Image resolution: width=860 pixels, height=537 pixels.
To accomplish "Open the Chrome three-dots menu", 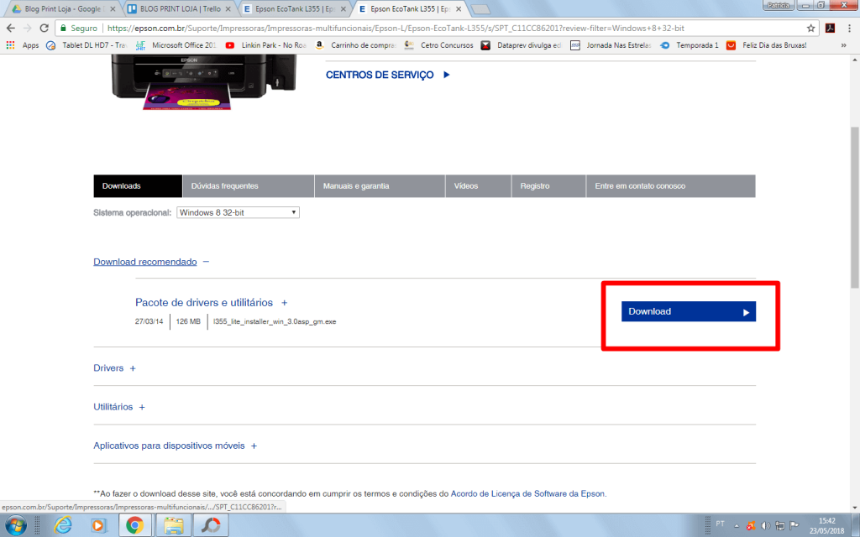I will (x=848, y=28).
